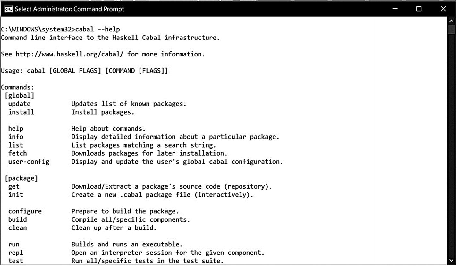Minimize the Command Prompt window
This screenshot has width=457, height=266.
coord(395,9)
